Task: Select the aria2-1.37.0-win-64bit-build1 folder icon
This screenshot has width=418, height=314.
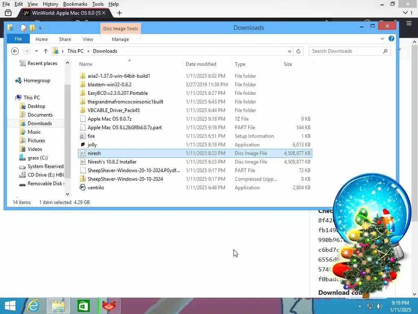Action: pos(82,76)
